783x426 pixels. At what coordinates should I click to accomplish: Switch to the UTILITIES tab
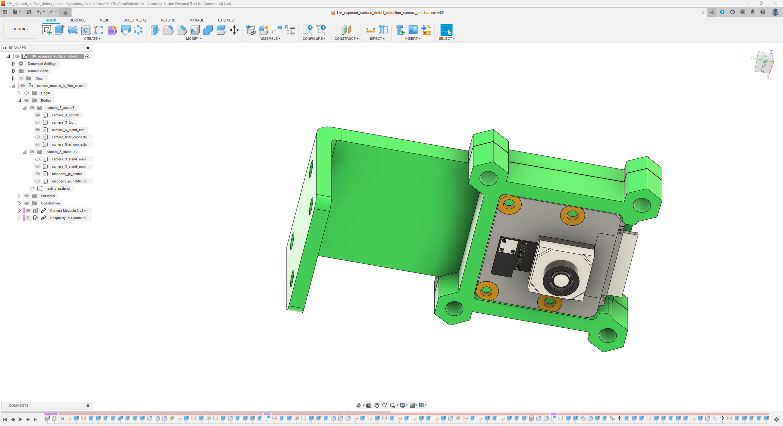click(x=226, y=20)
